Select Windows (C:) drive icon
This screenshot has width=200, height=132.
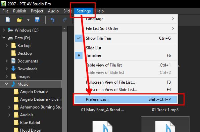click(x=10, y=30)
